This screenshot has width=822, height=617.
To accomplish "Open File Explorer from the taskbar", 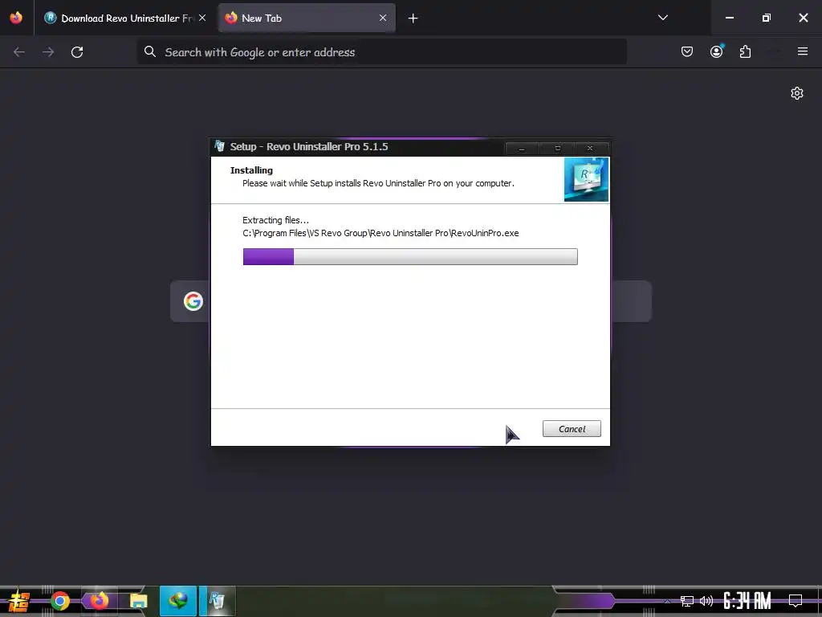I will 139,601.
